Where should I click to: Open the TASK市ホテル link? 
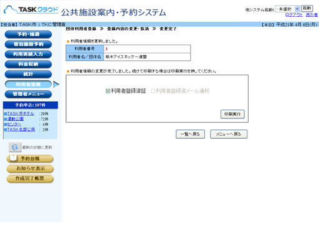[21, 114]
